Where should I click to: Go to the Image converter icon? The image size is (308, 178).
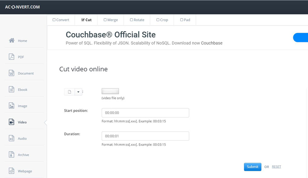12,106
